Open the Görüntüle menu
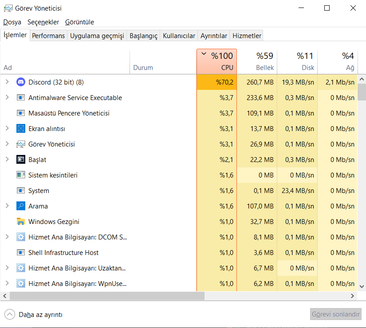366x328 pixels. click(x=79, y=22)
